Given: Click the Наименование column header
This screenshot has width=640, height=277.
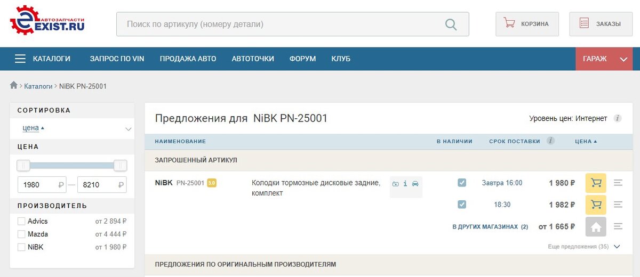Looking at the screenshot, I should click(x=180, y=141).
